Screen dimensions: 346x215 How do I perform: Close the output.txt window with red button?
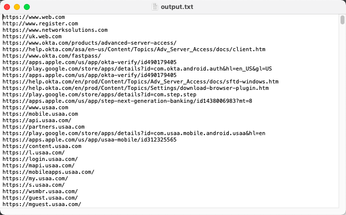(x=7, y=7)
